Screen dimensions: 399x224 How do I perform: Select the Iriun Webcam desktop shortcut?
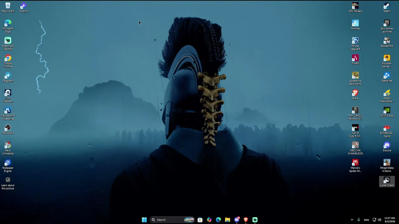click(x=8, y=96)
